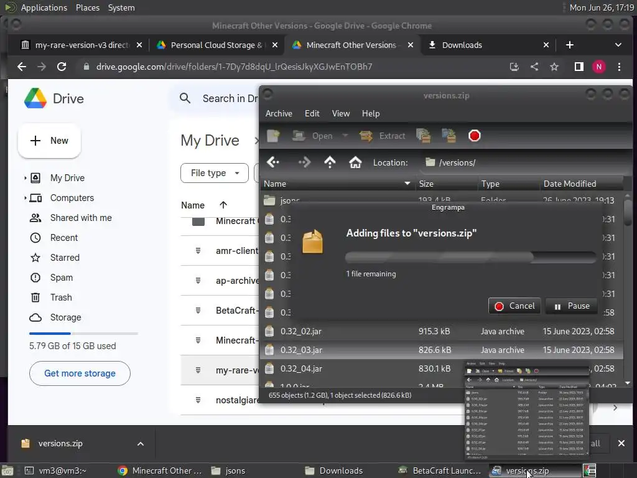Viewport: 637px width, 478px height.
Task: Click the Engrampa file list scrollbar
Action: pyautogui.click(x=628, y=212)
